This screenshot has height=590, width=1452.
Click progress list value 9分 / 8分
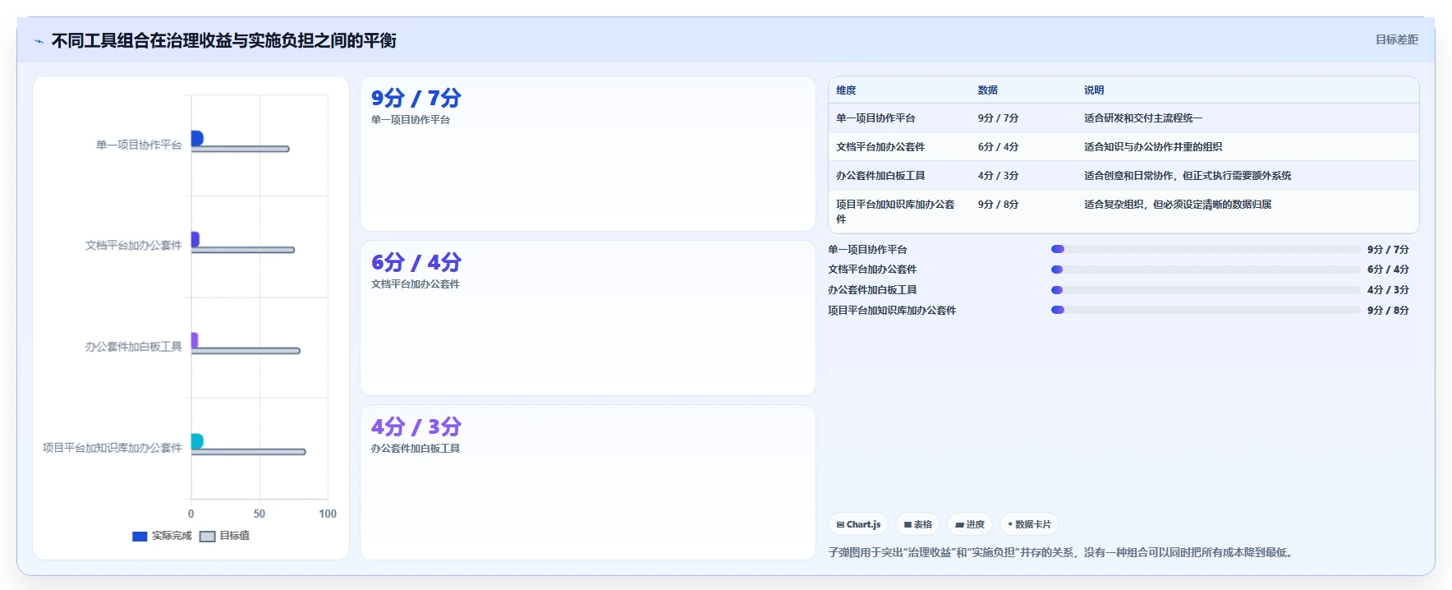pos(1388,311)
